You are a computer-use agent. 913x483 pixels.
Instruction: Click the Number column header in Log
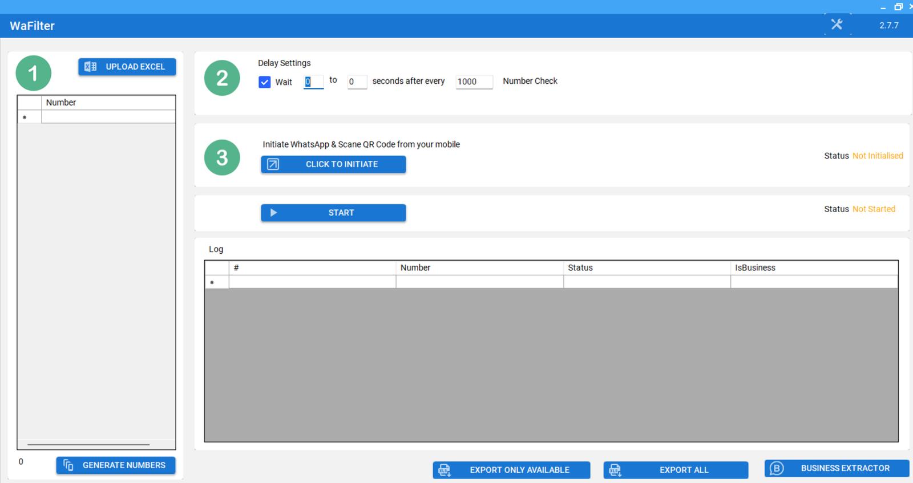pos(480,267)
